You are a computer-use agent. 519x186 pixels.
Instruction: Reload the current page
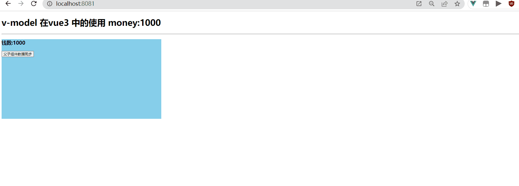tap(34, 4)
